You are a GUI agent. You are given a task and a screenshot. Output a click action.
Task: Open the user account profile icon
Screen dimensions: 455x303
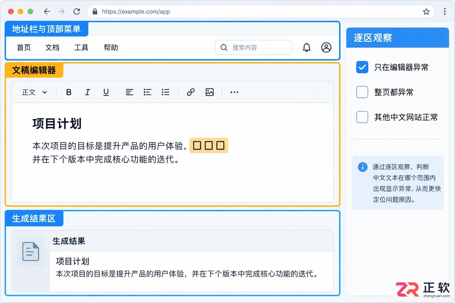[326, 47]
